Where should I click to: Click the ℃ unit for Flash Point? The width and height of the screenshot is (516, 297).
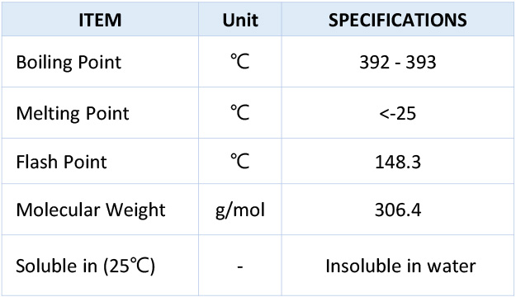coord(240,161)
